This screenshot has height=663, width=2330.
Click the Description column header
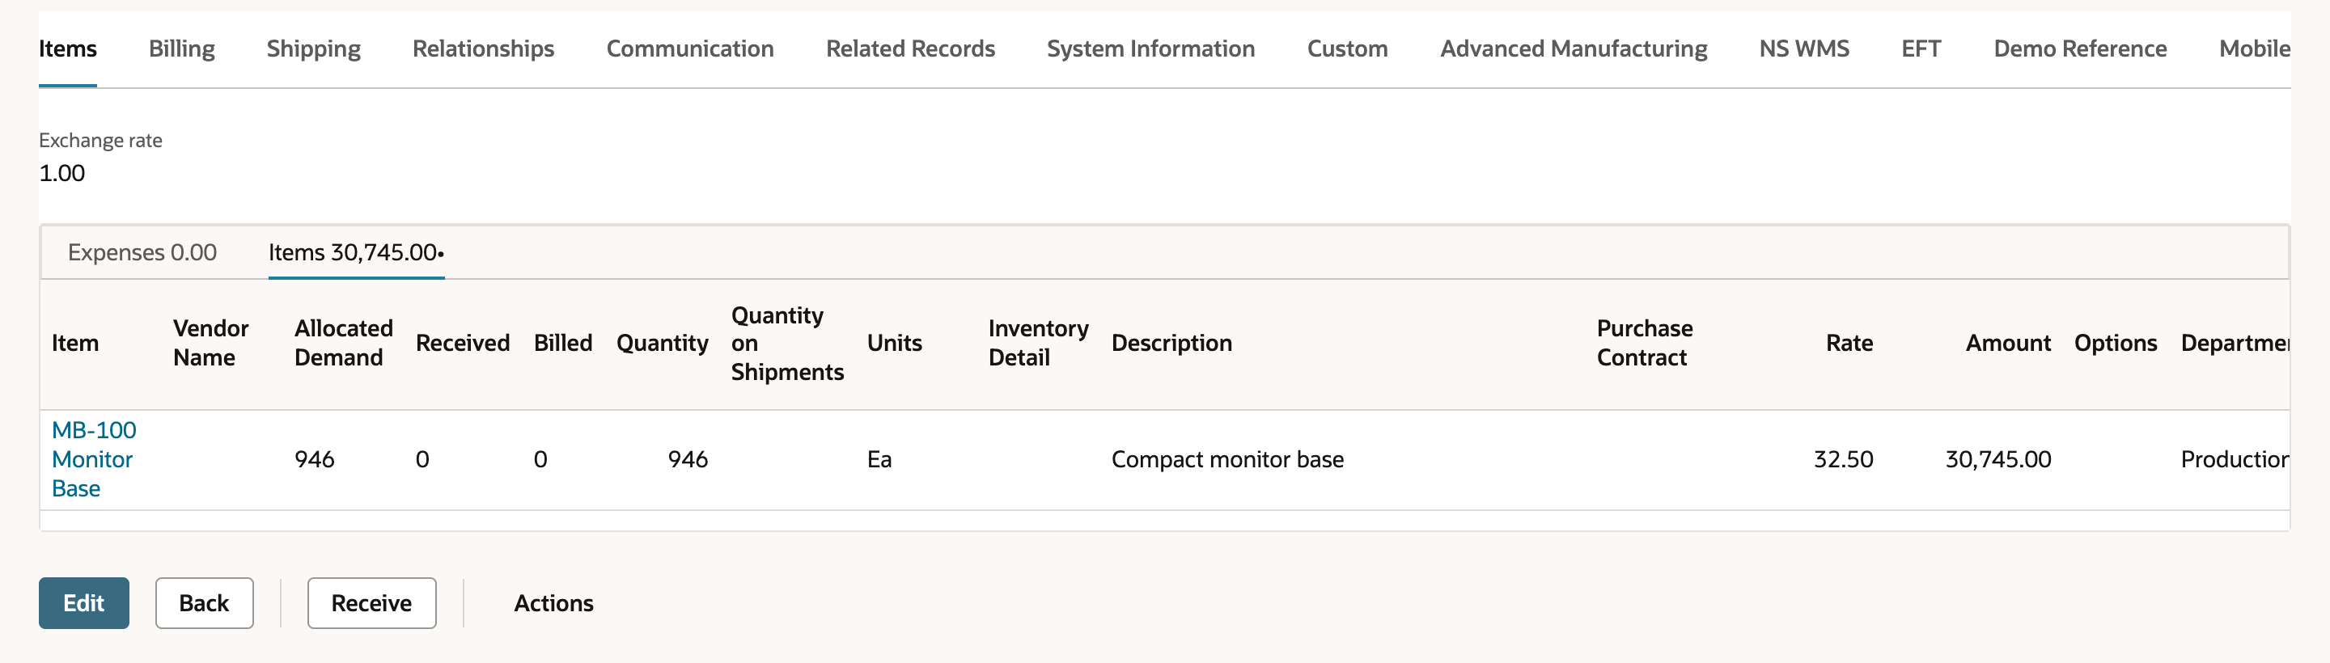[1171, 344]
